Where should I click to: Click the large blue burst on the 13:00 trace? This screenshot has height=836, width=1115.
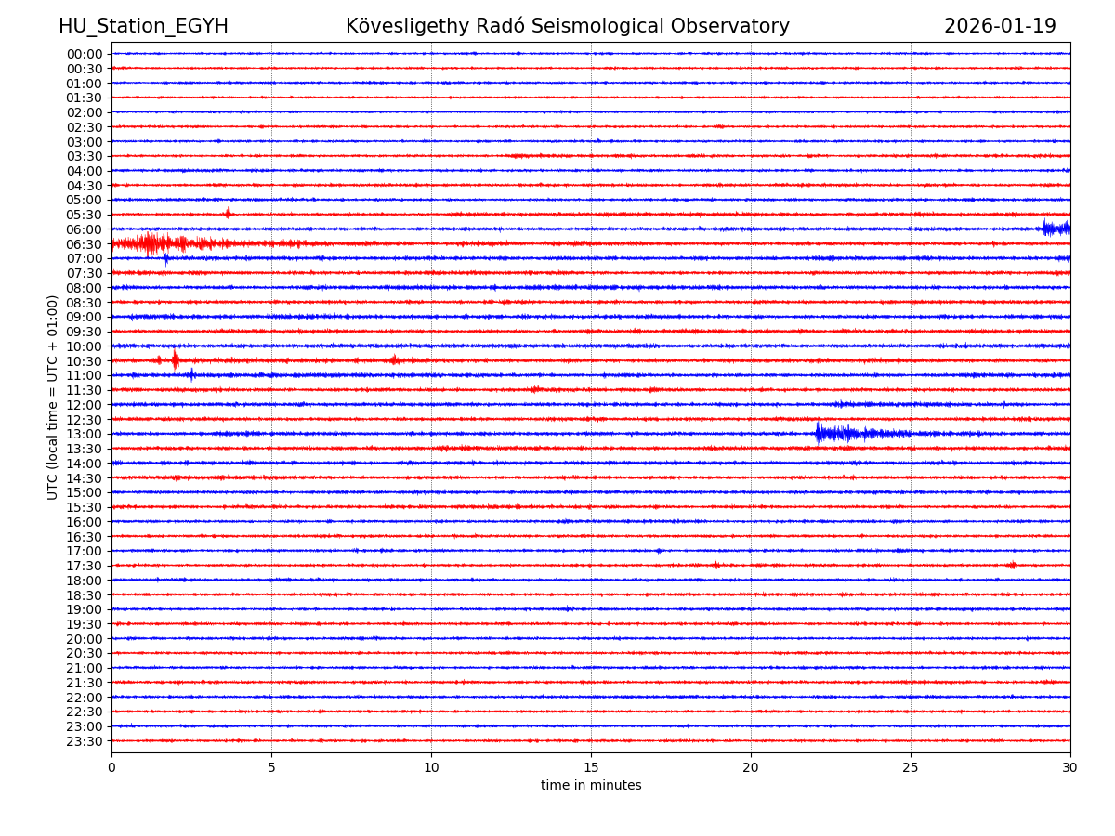[x=833, y=433]
